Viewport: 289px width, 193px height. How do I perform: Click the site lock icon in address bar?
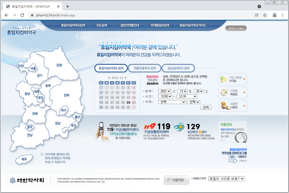(32, 15)
